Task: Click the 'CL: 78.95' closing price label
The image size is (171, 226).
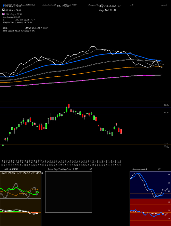Action: [63, 6]
